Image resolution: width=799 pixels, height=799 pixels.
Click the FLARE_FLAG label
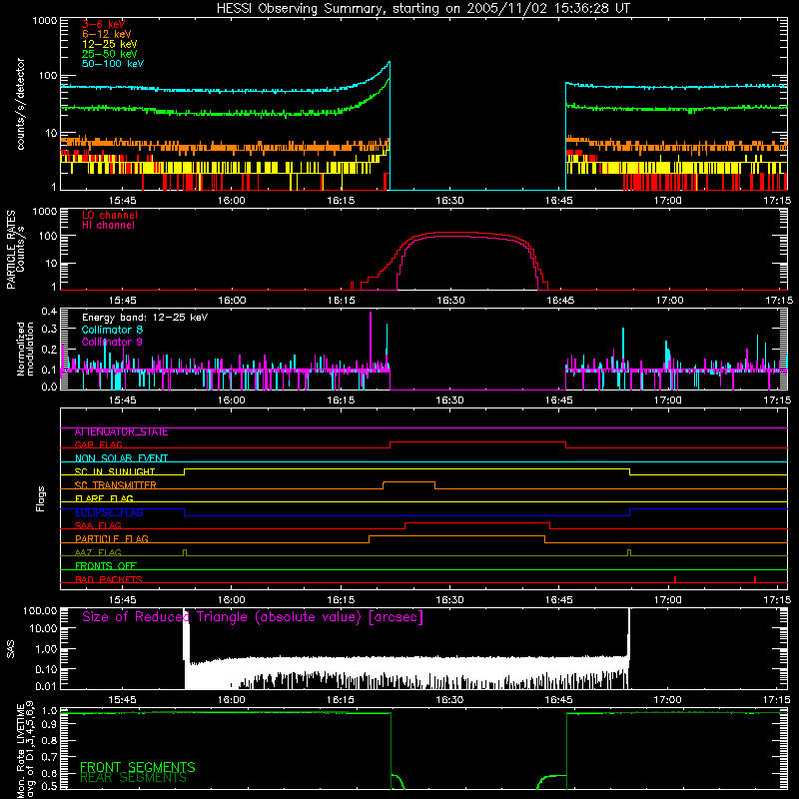(x=104, y=498)
